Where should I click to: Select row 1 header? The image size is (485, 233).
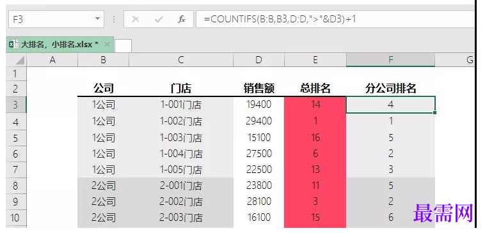pos(16,74)
